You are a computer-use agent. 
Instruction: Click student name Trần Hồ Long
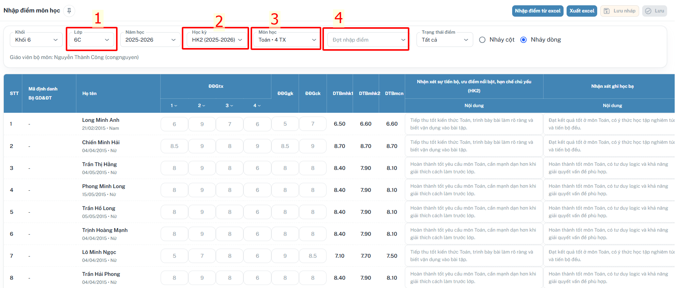(99, 208)
